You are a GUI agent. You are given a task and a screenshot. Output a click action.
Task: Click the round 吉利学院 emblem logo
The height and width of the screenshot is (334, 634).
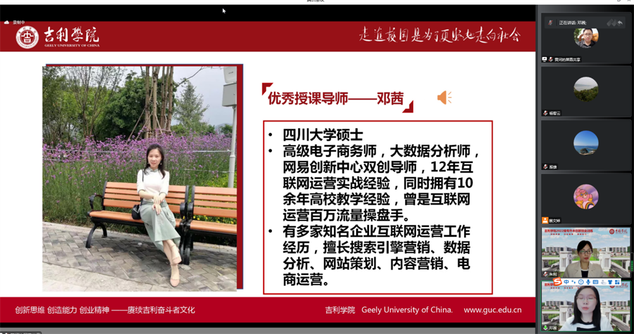27,37
